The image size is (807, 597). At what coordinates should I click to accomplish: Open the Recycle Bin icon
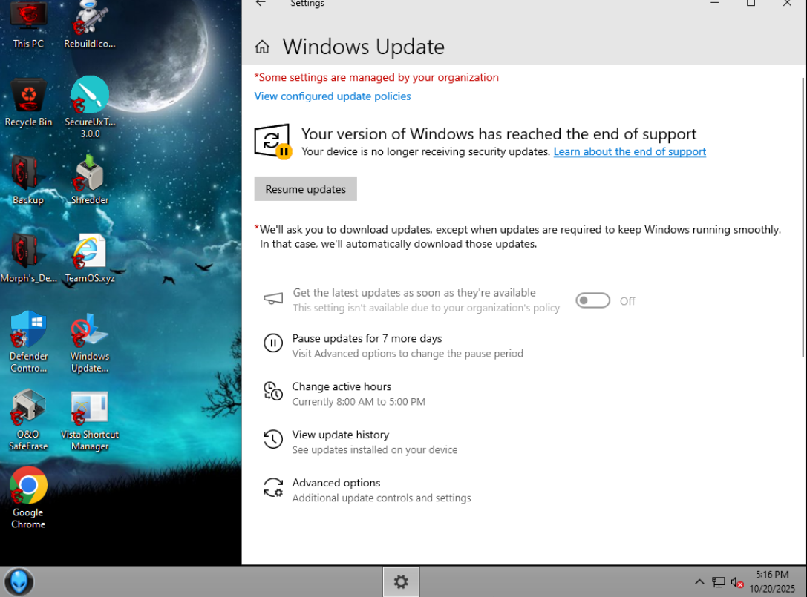point(28,102)
